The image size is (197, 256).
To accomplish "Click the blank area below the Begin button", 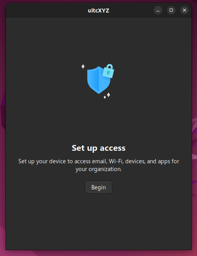I will 98,221.
